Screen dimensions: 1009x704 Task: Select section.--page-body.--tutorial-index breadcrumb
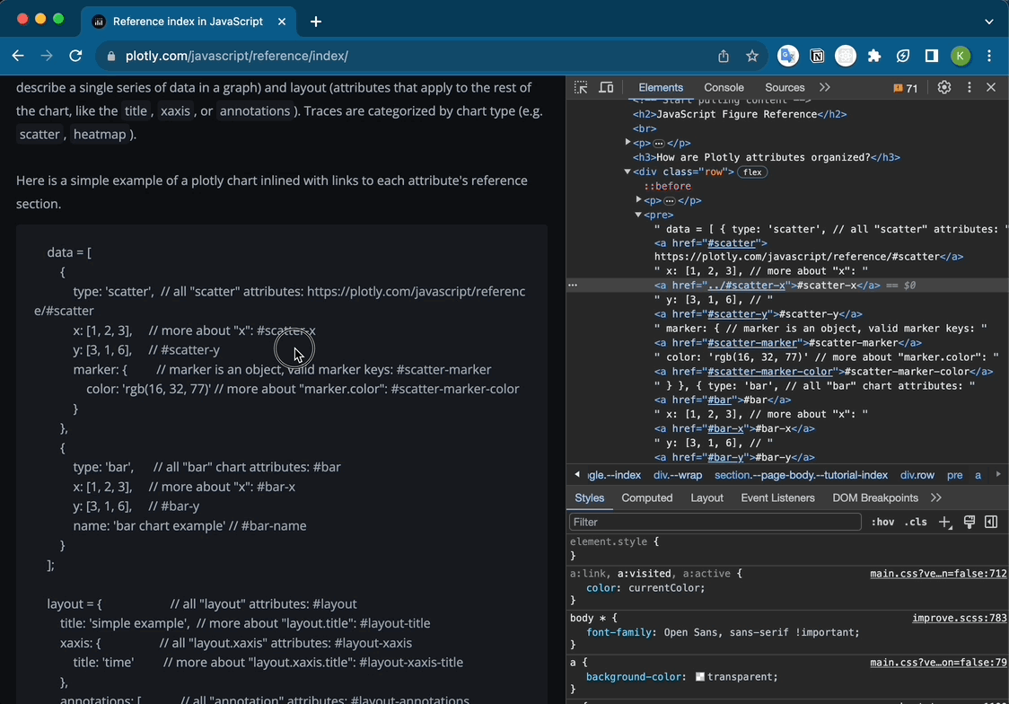point(801,475)
